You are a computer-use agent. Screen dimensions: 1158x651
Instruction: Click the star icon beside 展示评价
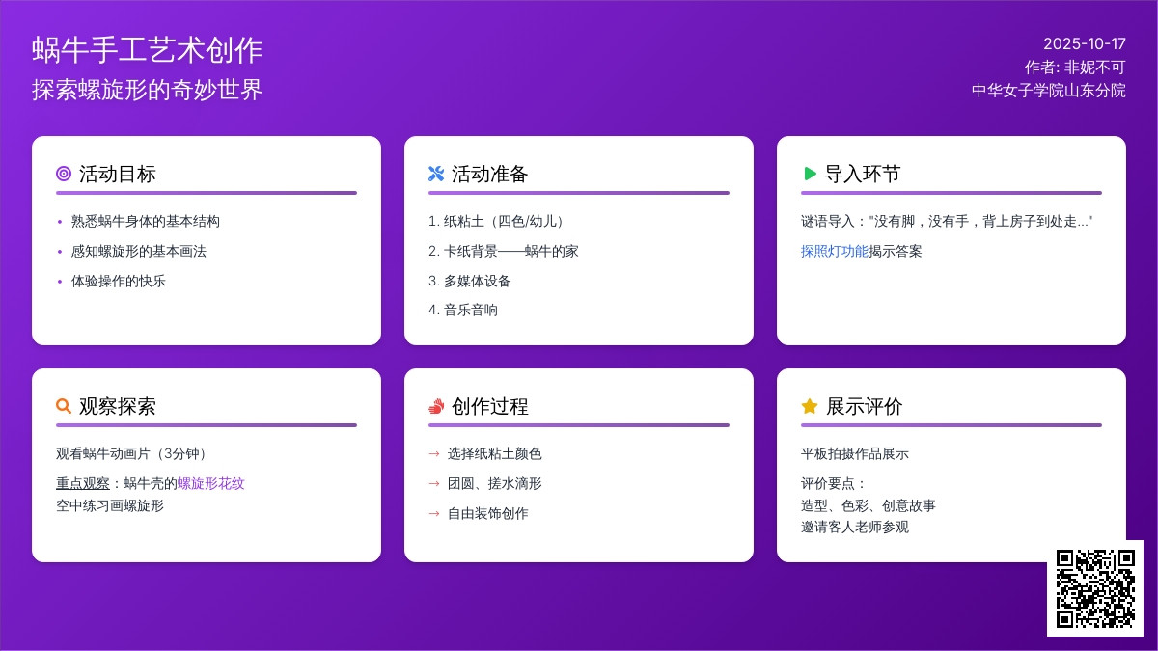(x=810, y=406)
